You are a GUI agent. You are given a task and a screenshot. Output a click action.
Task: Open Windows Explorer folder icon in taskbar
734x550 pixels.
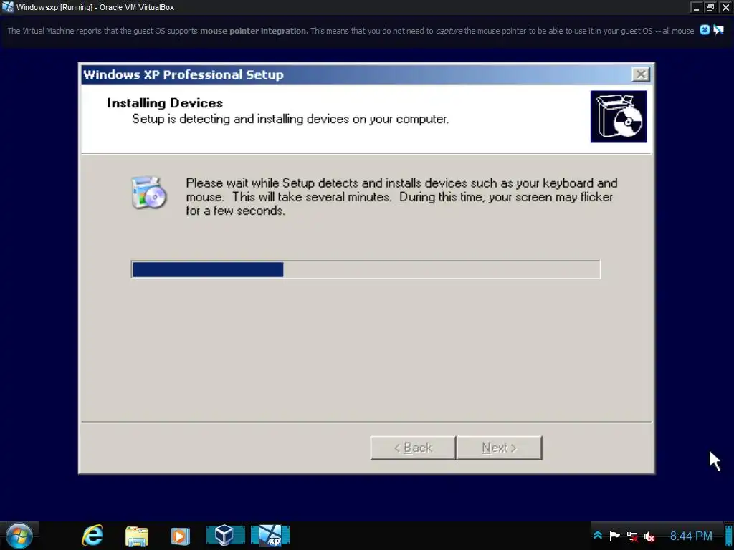pos(137,536)
